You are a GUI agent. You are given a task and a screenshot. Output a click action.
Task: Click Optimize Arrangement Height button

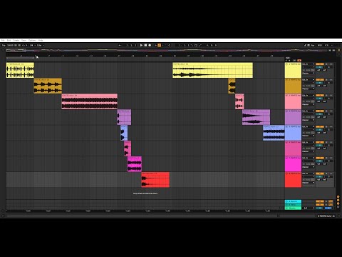click(x=330, y=51)
